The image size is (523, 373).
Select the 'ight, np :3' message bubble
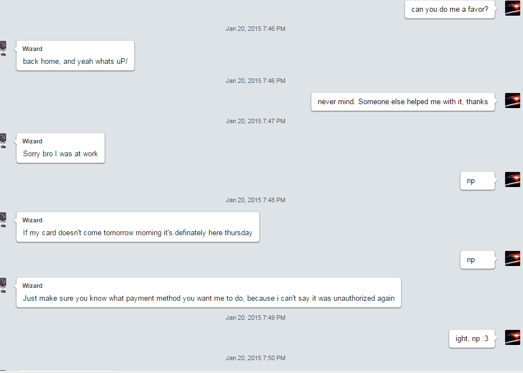click(x=472, y=339)
